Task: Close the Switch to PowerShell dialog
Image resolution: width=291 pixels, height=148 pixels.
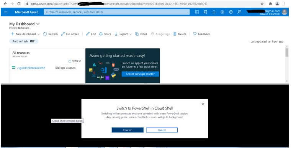Action: click(x=203, y=104)
